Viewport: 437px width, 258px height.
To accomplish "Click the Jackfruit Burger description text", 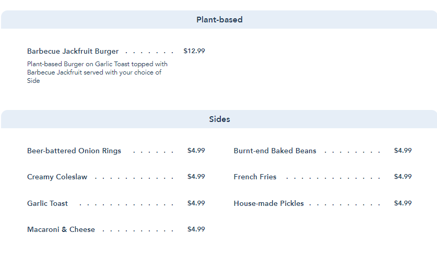I will click(x=97, y=72).
